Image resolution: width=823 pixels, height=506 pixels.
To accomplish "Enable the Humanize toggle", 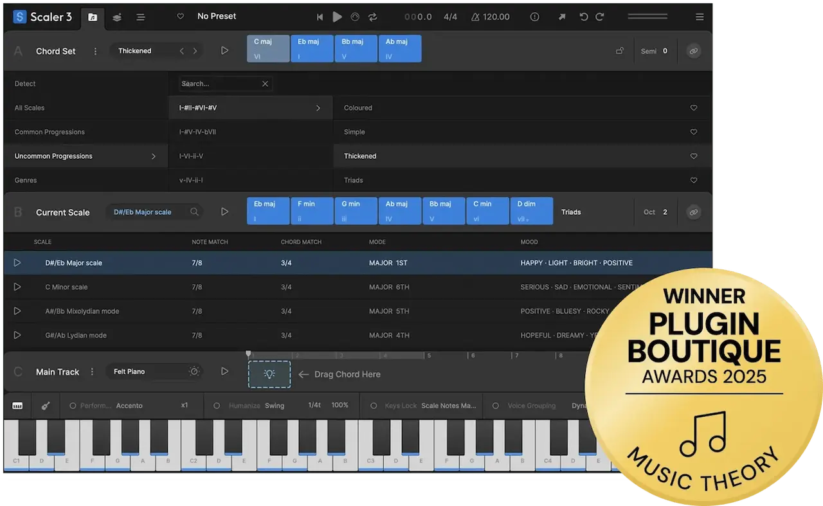I will 217,406.
